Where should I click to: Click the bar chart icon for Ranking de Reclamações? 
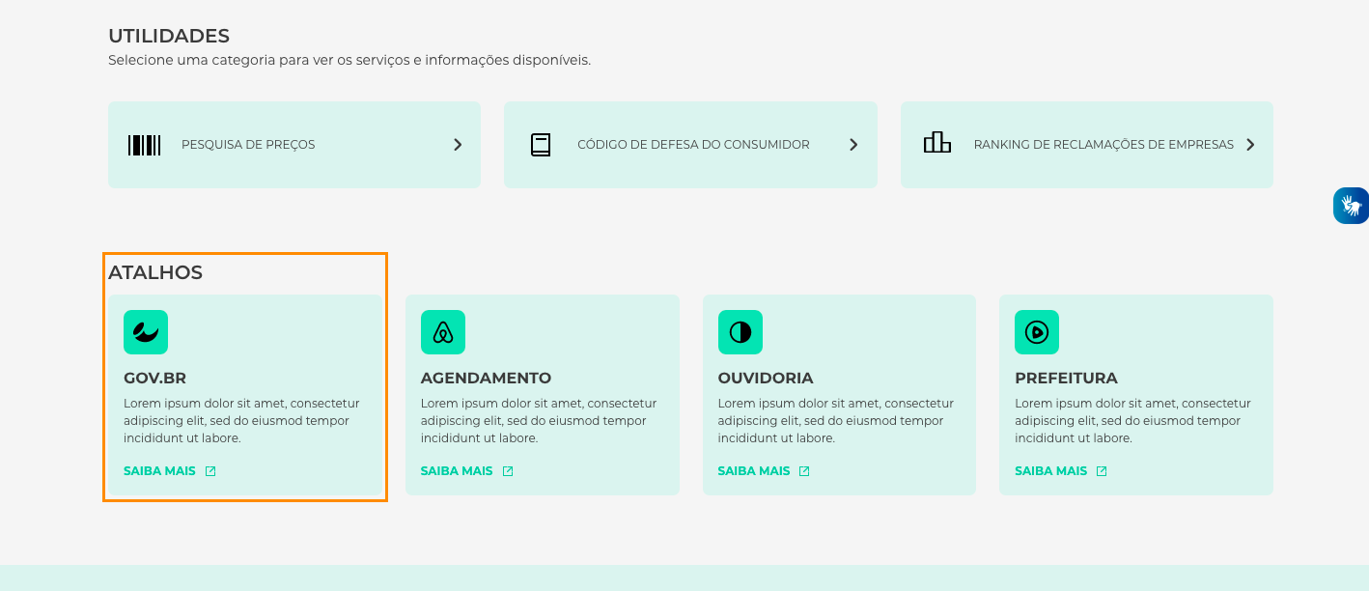coord(937,143)
